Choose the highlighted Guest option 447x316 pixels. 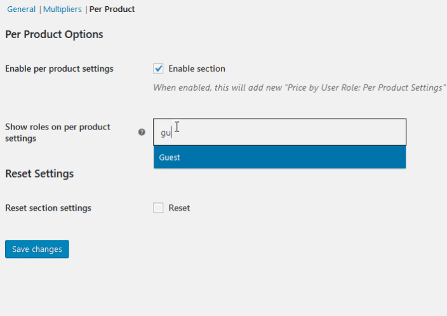279,157
